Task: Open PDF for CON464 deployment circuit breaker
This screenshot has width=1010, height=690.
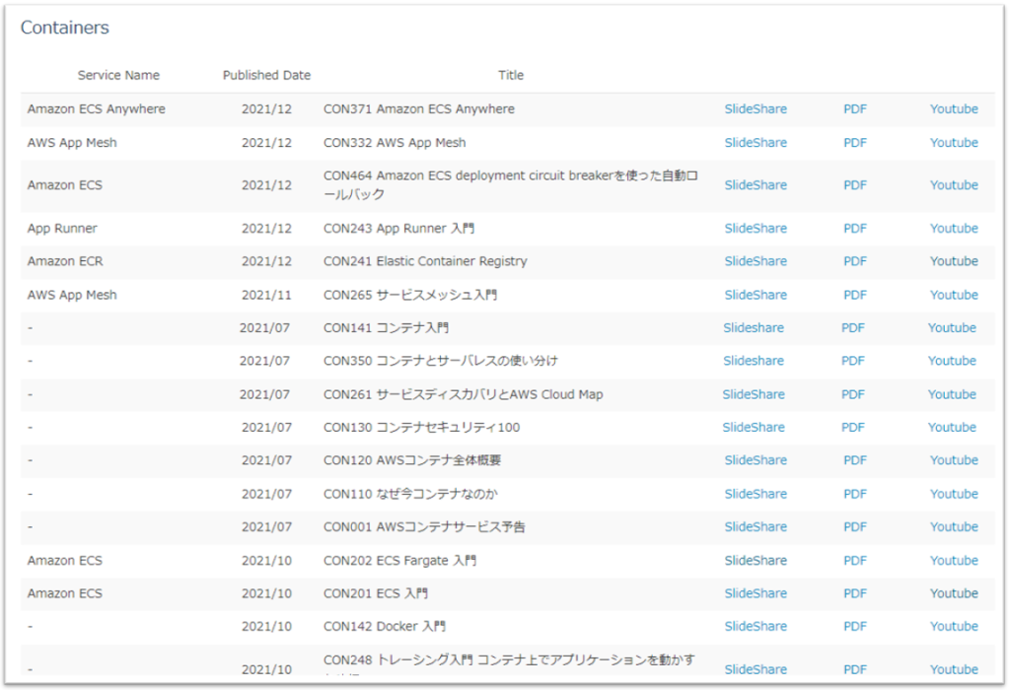Action: tap(855, 184)
